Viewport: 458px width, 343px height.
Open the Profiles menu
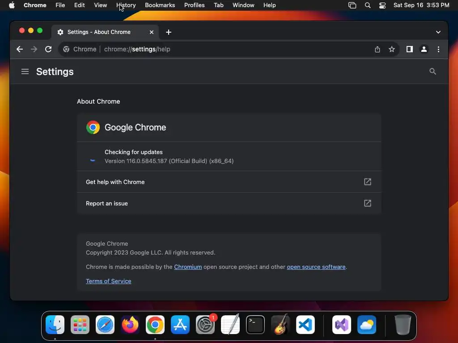(194, 5)
